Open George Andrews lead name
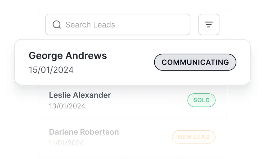The image size is (265, 159). pyautogui.click(x=68, y=56)
